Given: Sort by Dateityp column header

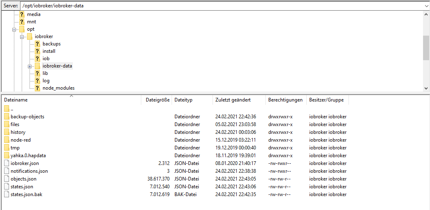Looking at the screenshot, I should pos(192,100).
